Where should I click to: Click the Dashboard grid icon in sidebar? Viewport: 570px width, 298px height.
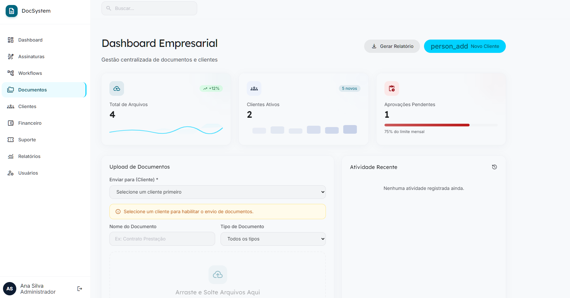pos(11,40)
